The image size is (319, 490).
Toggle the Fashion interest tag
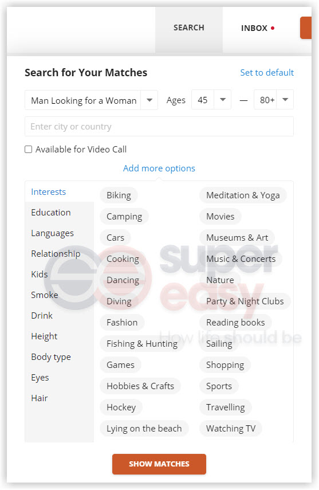(x=122, y=323)
